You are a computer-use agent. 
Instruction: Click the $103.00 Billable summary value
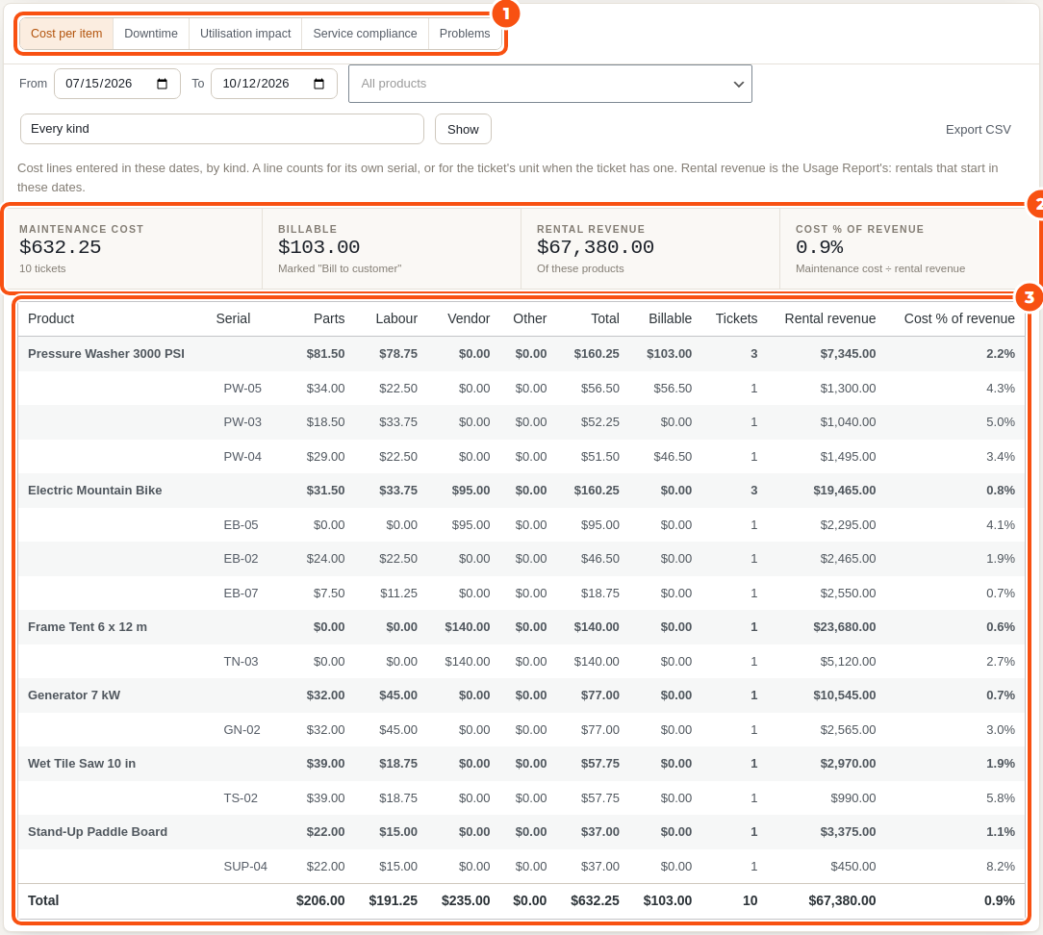click(318, 247)
